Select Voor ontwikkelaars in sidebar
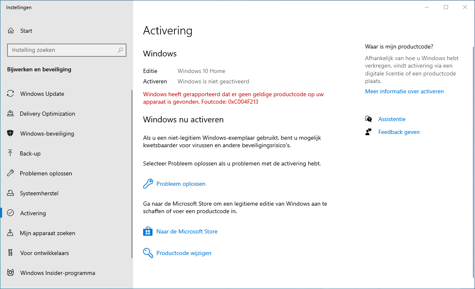Image resolution: width=475 pixels, height=289 pixels. coord(44,253)
